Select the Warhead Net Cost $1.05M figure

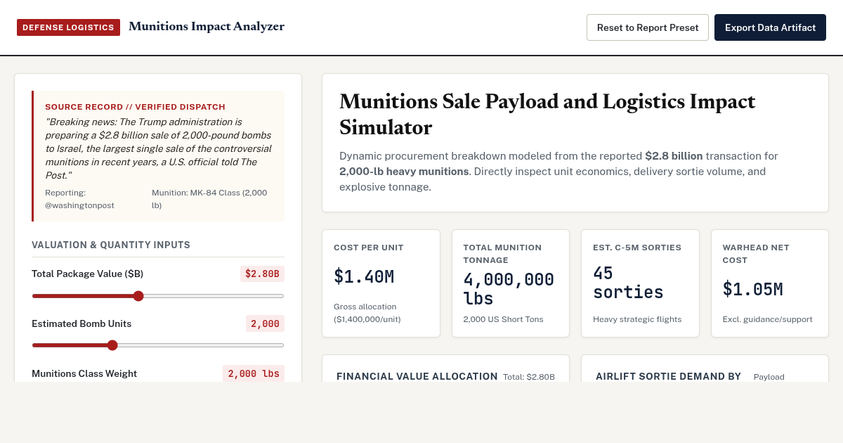[x=752, y=290]
